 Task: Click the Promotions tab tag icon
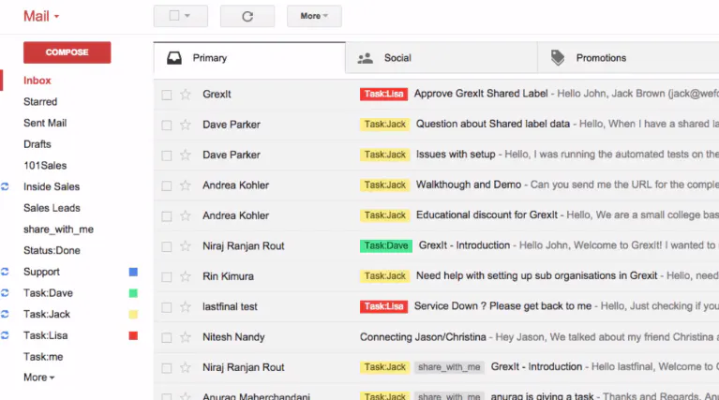click(x=558, y=58)
